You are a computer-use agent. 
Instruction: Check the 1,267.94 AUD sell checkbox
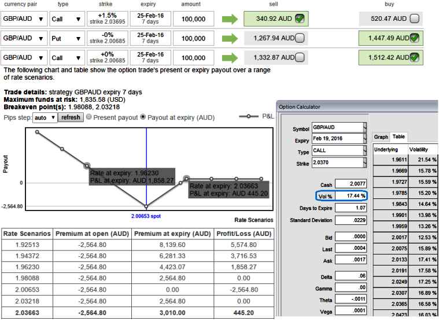pos(300,38)
